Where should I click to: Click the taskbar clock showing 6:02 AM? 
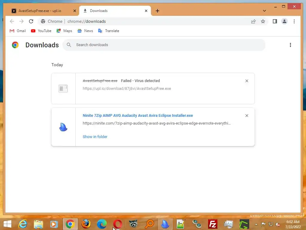pos(293,224)
